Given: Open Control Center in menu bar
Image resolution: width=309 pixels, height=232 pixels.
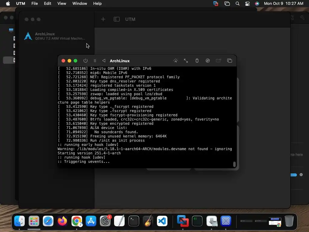Looking at the screenshot, I should coord(247,4).
